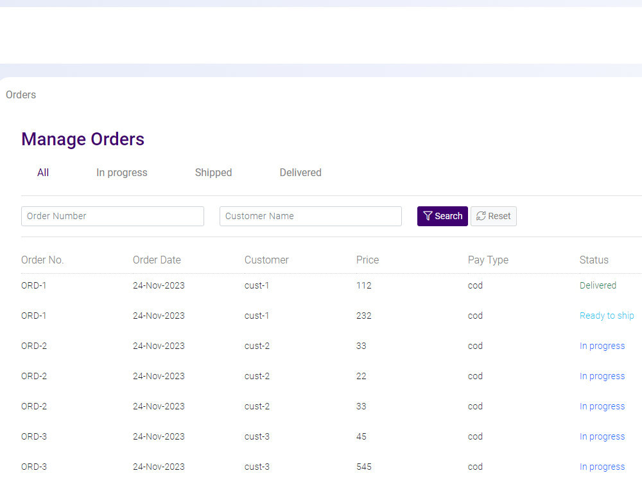
Task: Click the filter icon in Search button
Action: [x=428, y=216]
